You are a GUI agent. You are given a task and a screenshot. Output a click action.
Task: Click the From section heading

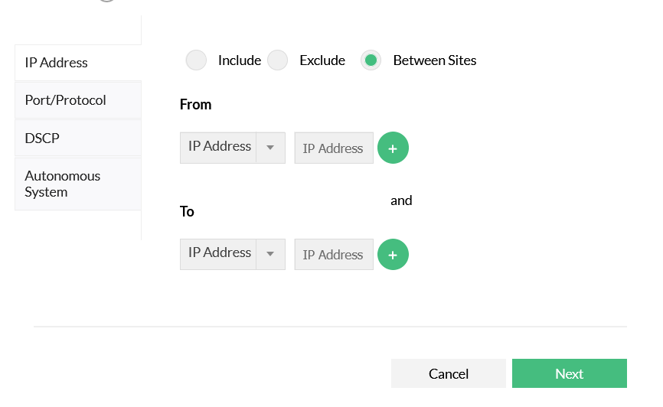click(x=195, y=105)
